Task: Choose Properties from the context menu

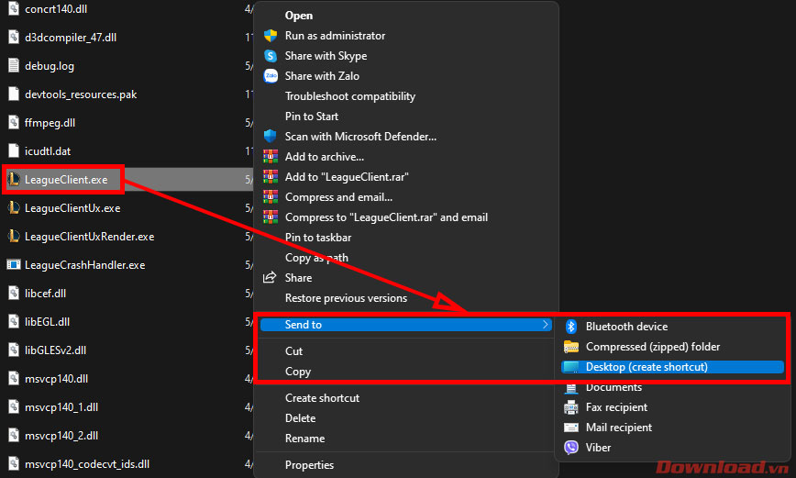Action: point(309,465)
